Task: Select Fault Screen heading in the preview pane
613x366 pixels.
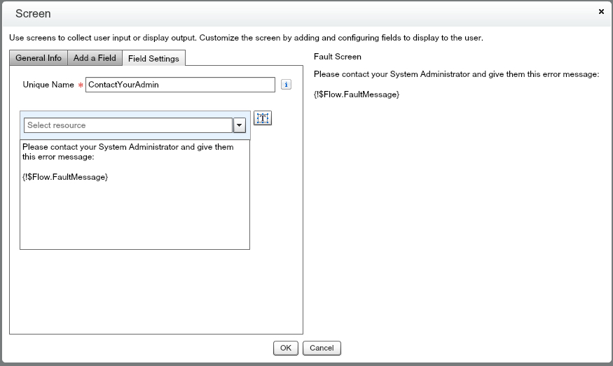Action: pyautogui.click(x=338, y=57)
